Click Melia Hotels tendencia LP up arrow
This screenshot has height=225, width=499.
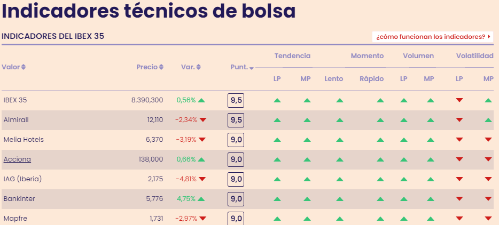point(277,140)
